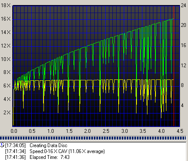The height and width of the screenshot is (161, 188).
Task: Click the 10X label on left axis
Action: click(5, 59)
